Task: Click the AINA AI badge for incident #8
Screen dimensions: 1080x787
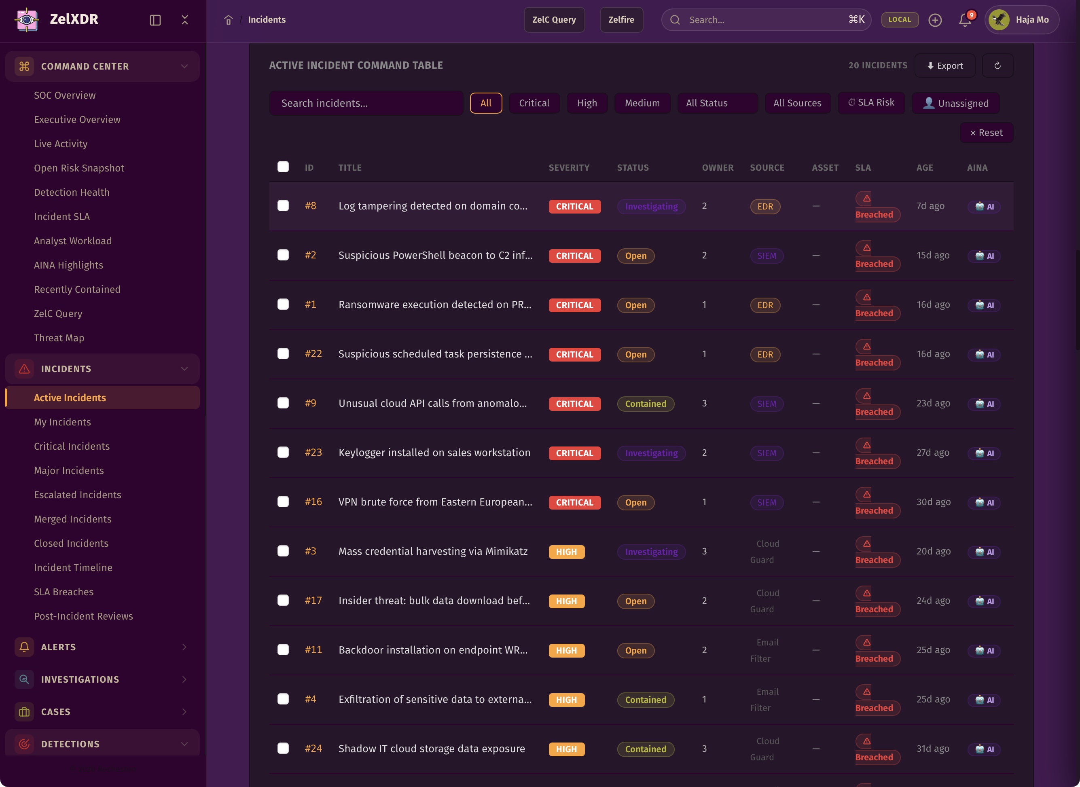Action: tap(984, 206)
